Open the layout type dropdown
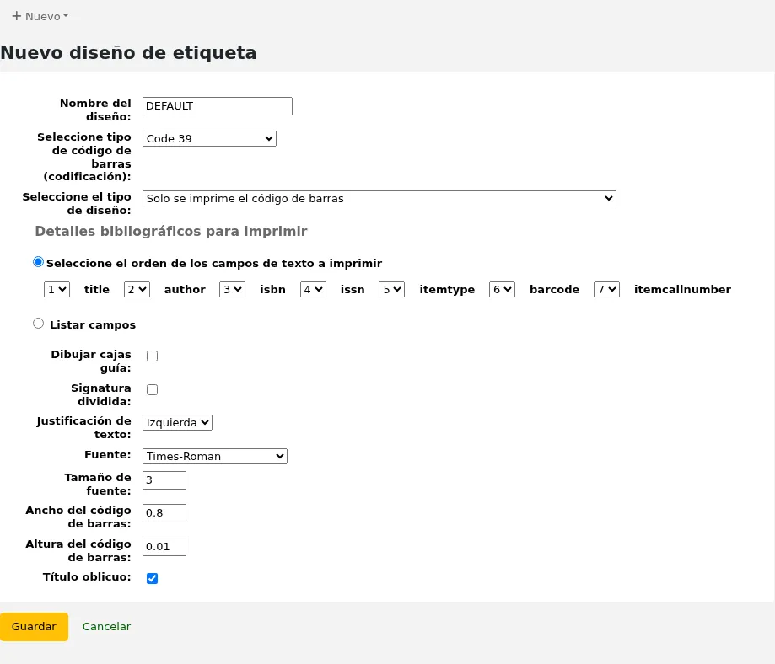 coord(379,199)
